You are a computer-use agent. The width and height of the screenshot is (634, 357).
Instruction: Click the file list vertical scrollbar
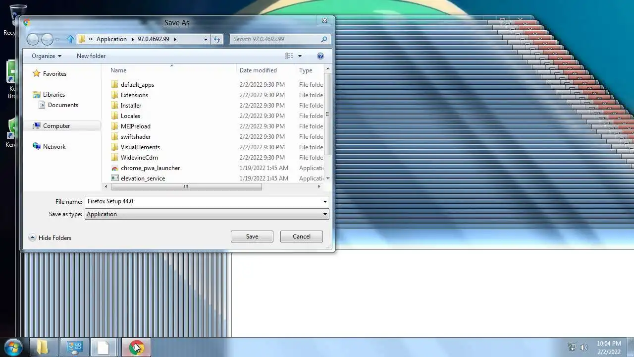(328, 114)
